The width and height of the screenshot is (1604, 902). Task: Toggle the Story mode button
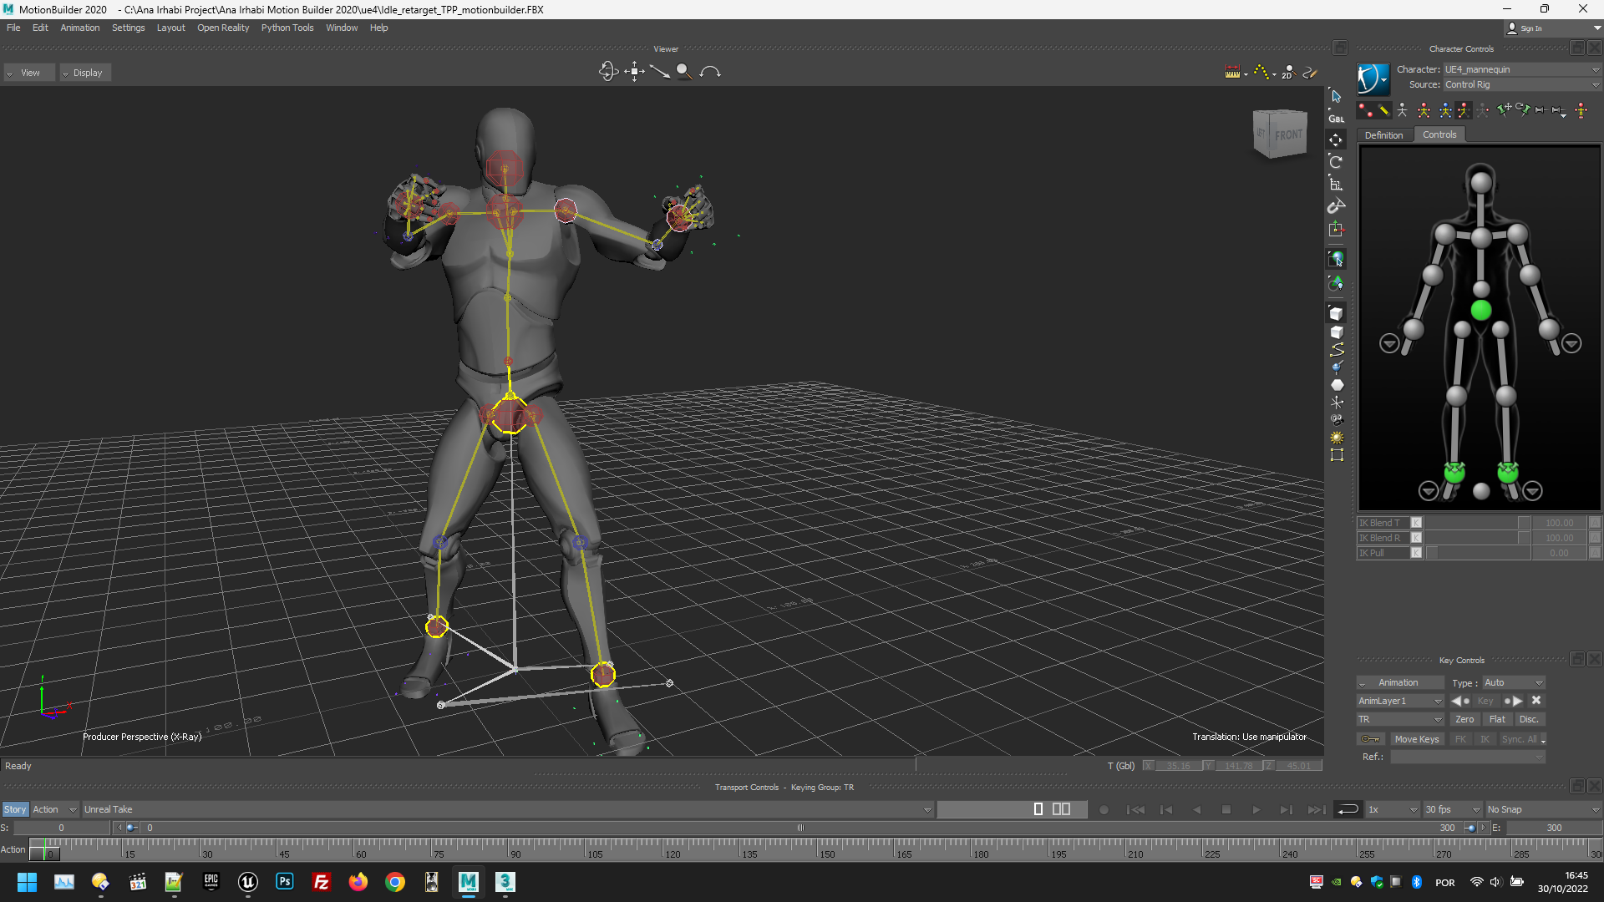[x=15, y=809]
